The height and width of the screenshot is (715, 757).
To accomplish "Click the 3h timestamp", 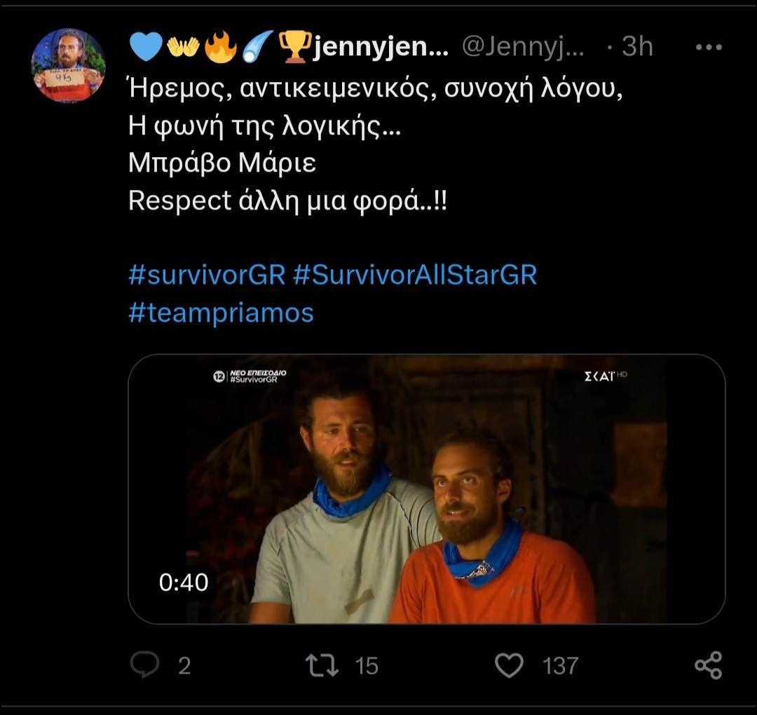I will (637, 47).
